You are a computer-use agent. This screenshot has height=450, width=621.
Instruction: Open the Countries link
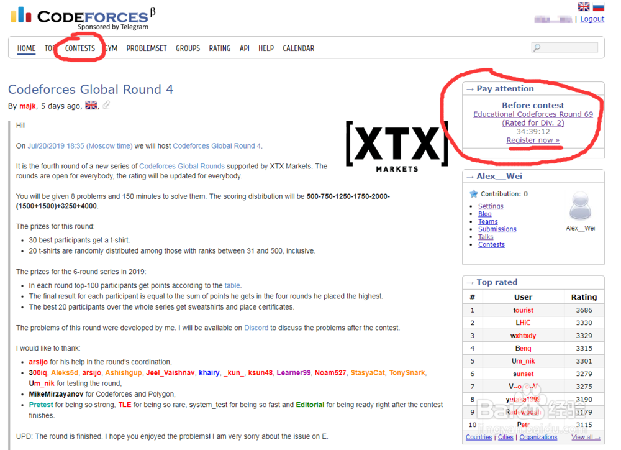(x=479, y=437)
